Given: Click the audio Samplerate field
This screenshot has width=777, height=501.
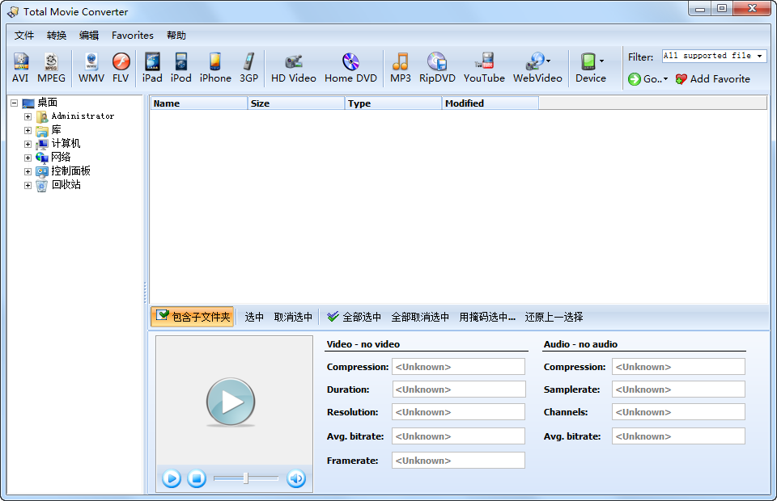Looking at the screenshot, I should pyautogui.click(x=678, y=389).
